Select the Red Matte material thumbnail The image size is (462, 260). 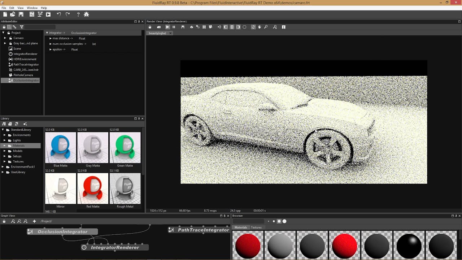(x=93, y=188)
